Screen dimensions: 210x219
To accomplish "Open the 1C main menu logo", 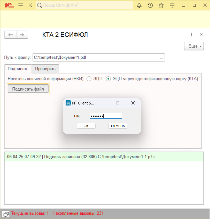I will tap(9, 5).
